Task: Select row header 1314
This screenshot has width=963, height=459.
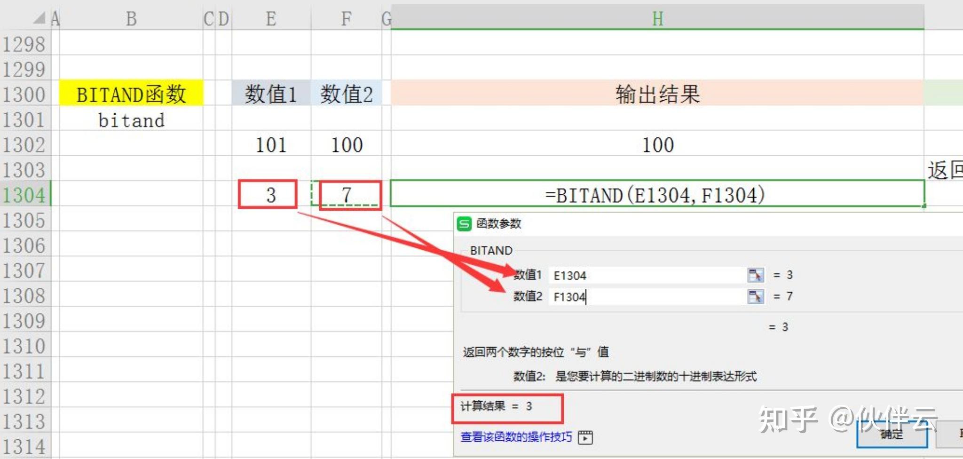Action: tap(25, 446)
